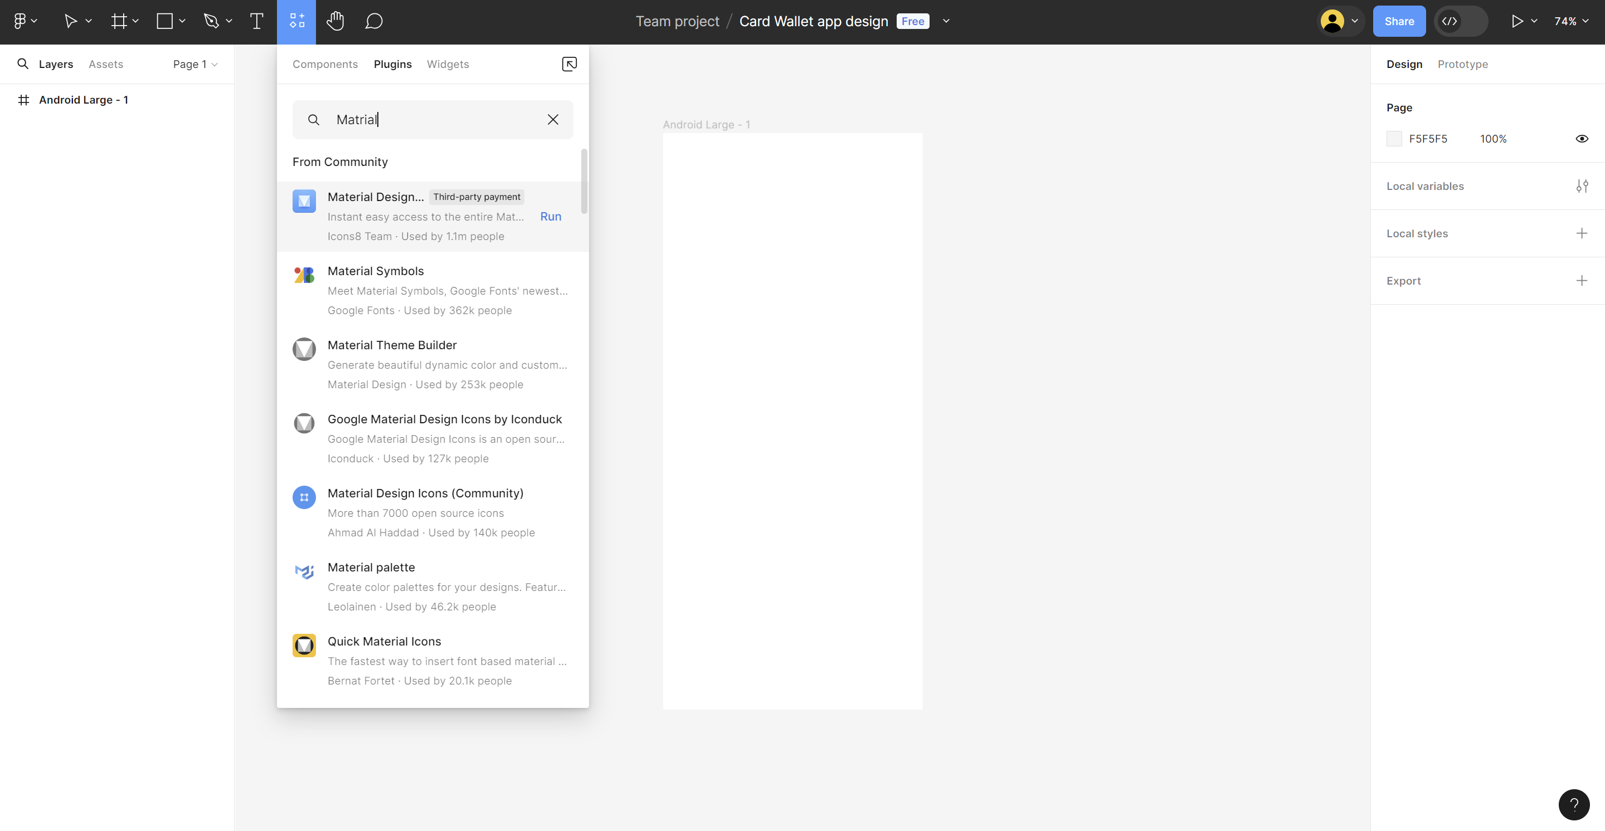Screen dimensions: 1605x831
Task: Expand the 74% zoom dropdown
Action: click(1571, 21)
